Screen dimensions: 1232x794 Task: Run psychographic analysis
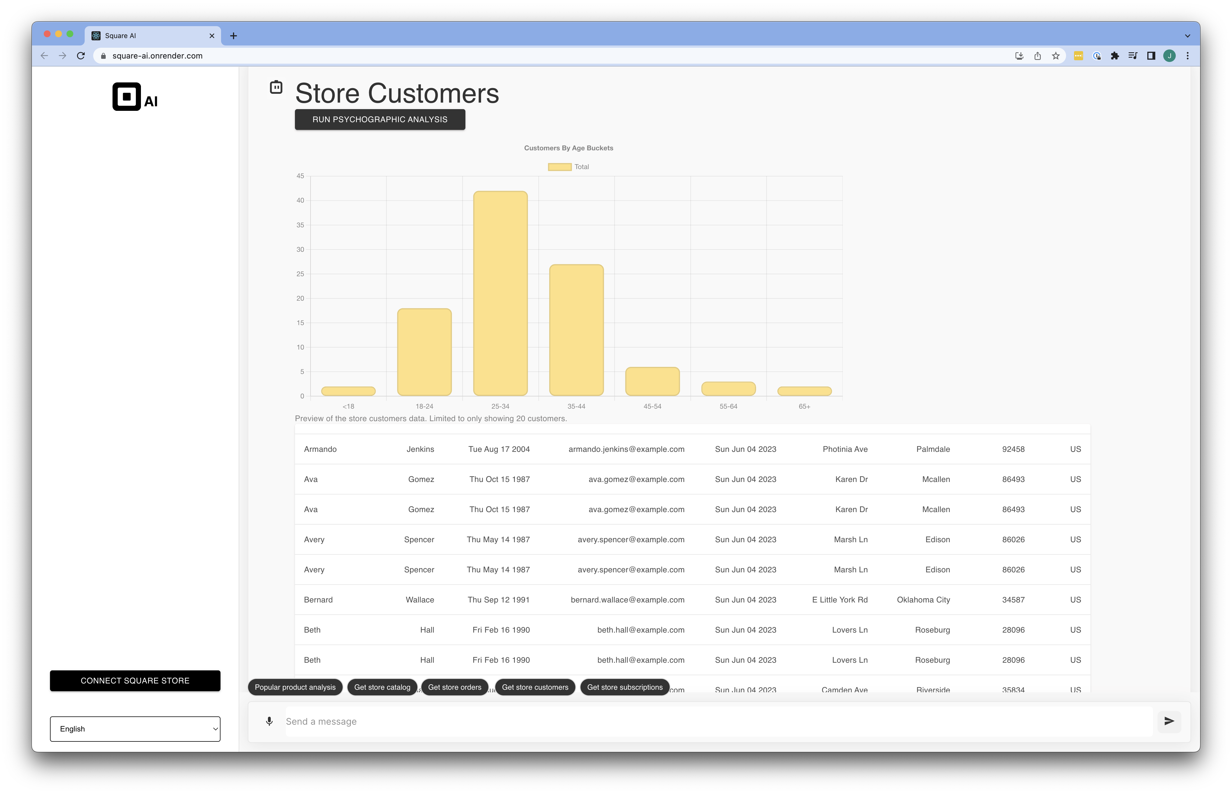380,119
